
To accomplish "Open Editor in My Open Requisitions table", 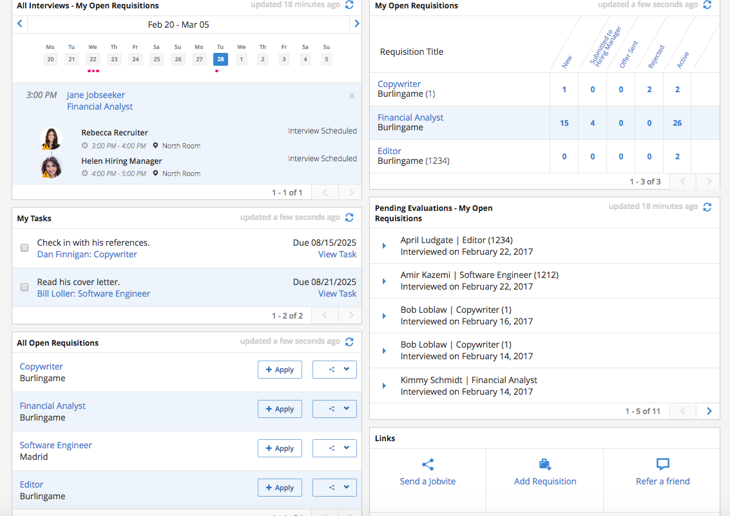I will coord(389,151).
